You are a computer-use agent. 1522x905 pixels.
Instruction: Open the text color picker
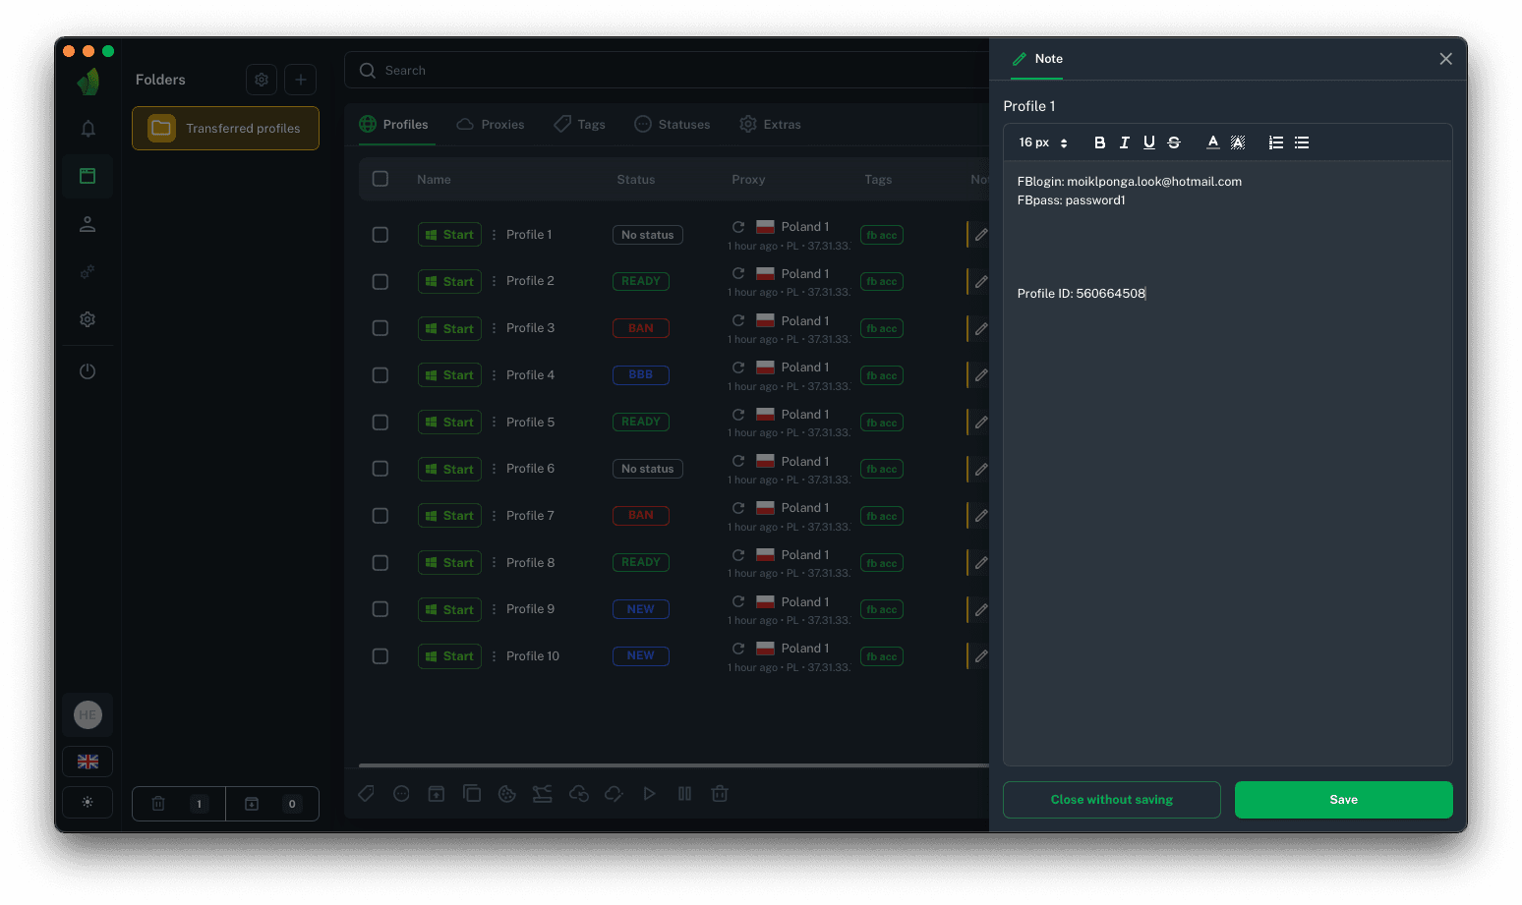[x=1213, y=142]
